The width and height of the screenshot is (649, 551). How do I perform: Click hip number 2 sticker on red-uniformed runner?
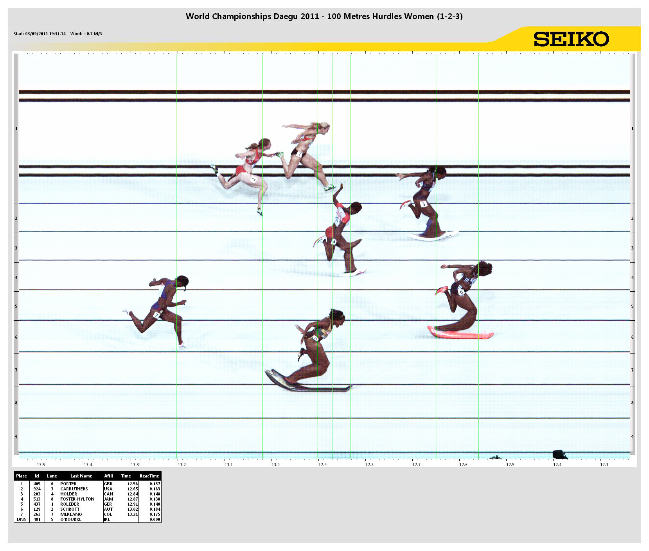253,180
